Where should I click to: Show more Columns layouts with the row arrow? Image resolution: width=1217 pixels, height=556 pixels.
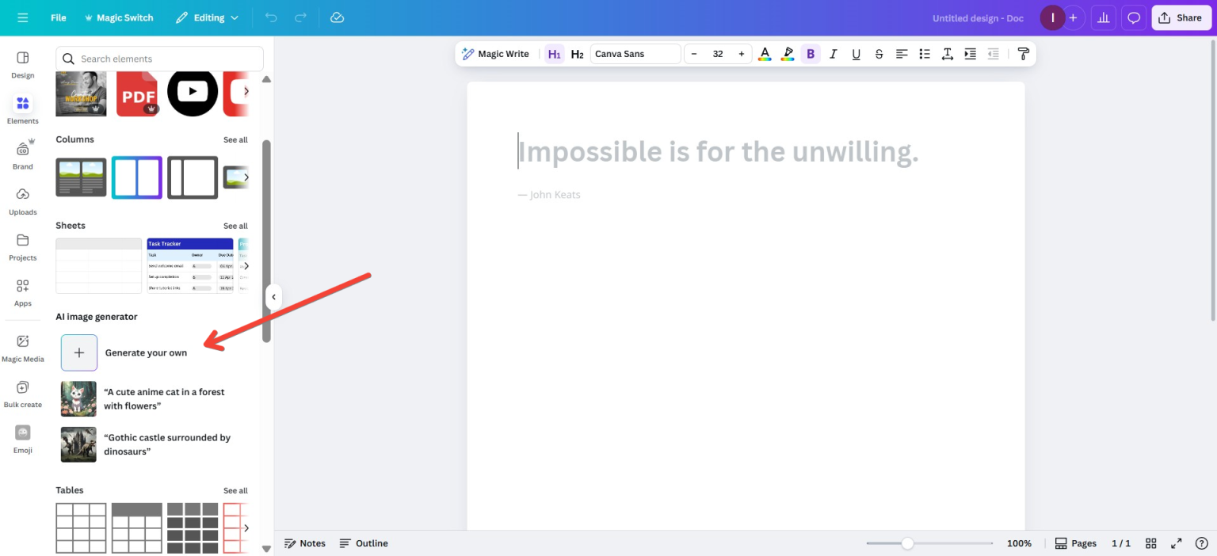tap(246, 177)
